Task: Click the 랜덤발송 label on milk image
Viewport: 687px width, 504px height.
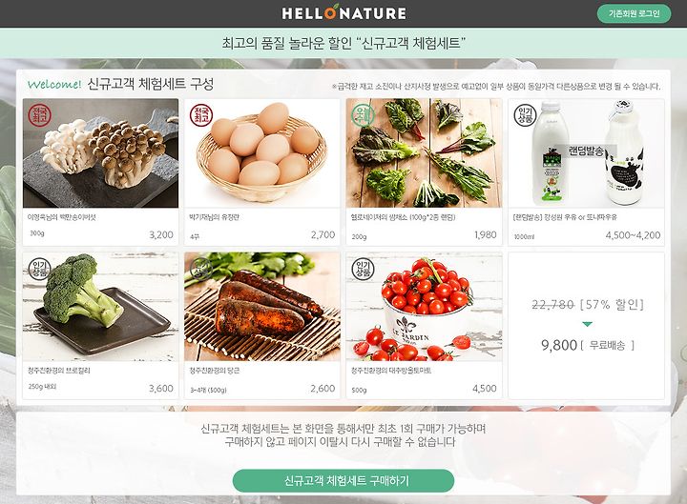Action: tap(586, 151)
